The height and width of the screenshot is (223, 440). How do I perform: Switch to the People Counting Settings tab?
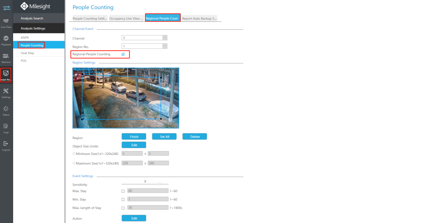(89, 18)
